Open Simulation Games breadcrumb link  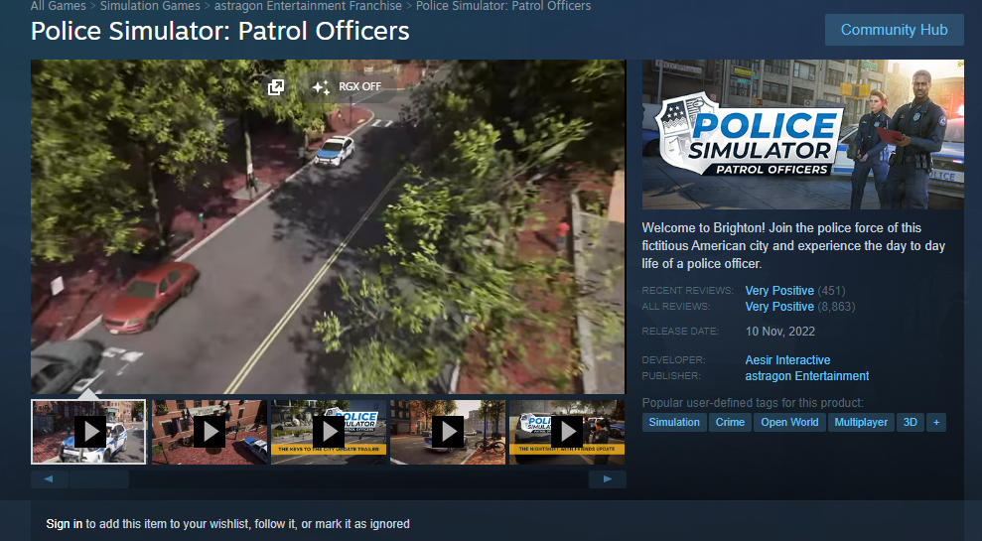(x=150, y=6)
